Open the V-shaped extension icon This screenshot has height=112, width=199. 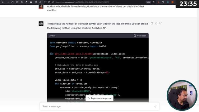163,2
